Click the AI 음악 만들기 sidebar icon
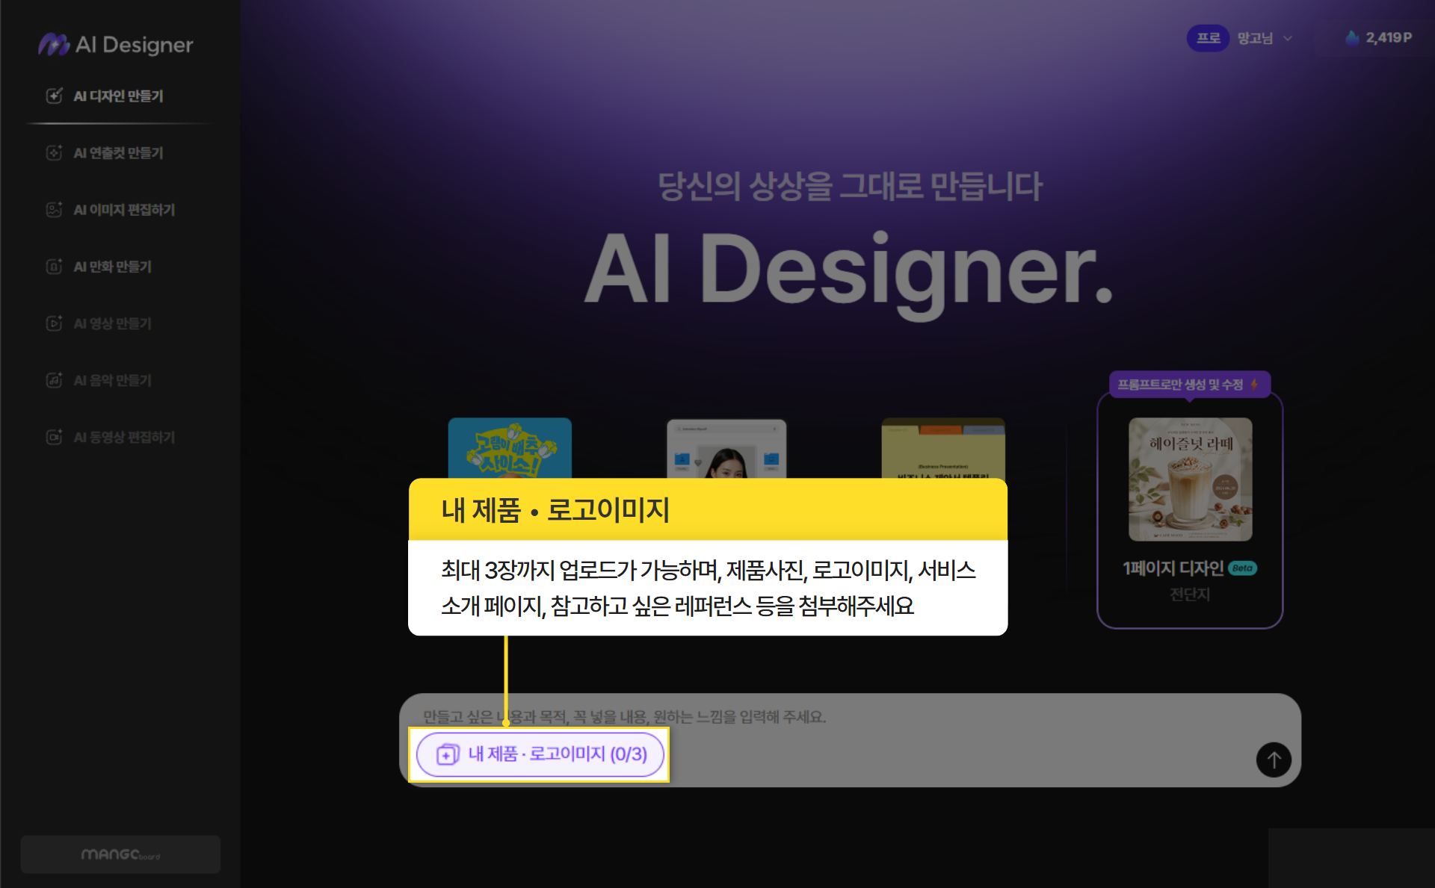This screenshot has height=888, width=1435. tap(54, 380)
